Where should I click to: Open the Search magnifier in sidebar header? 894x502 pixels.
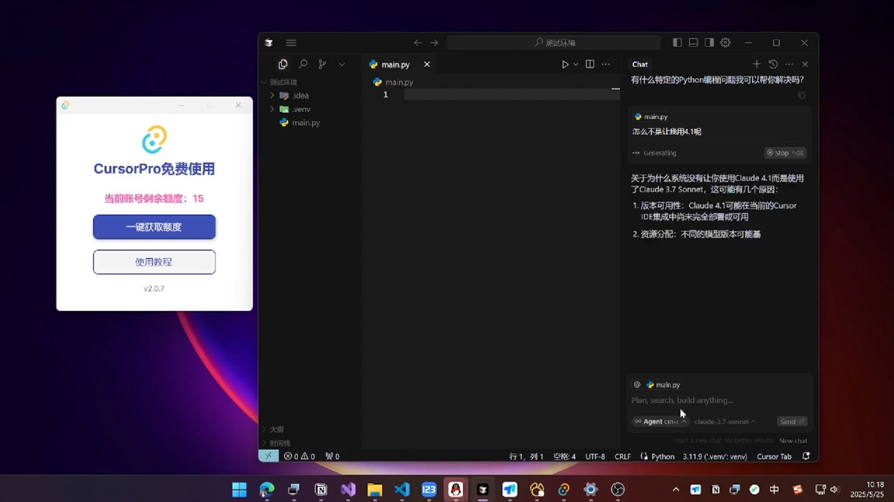(x=303, y=64)
